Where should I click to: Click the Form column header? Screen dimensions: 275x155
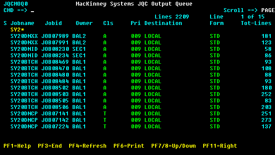tap(217, 23)
